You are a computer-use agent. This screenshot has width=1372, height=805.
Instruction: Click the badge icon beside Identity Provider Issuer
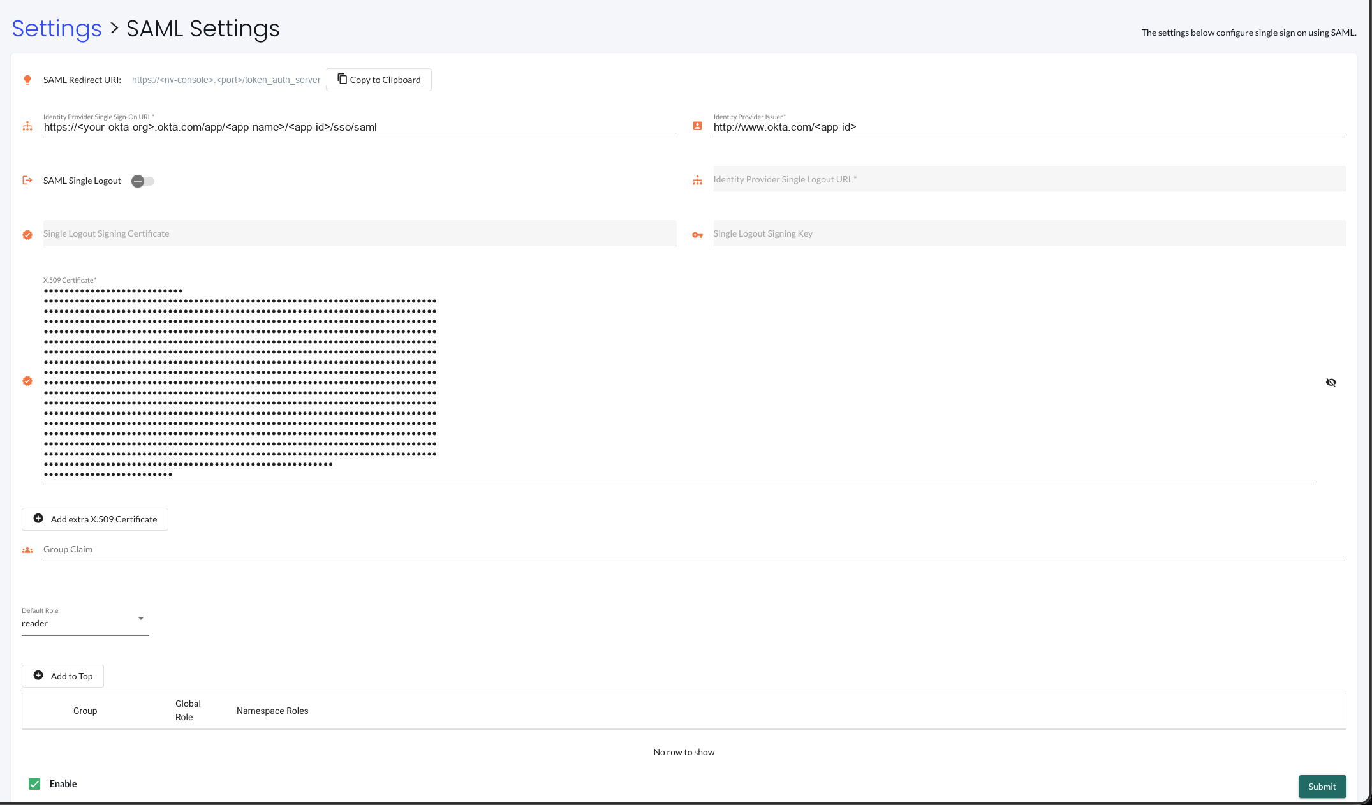point(697,126)
